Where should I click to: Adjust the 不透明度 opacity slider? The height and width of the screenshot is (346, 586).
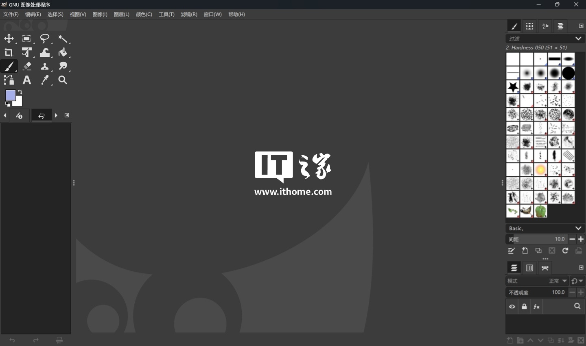point(536,292)
